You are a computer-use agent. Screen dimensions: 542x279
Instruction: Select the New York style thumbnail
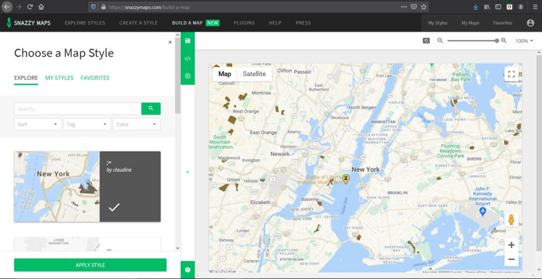pos(57,187)
